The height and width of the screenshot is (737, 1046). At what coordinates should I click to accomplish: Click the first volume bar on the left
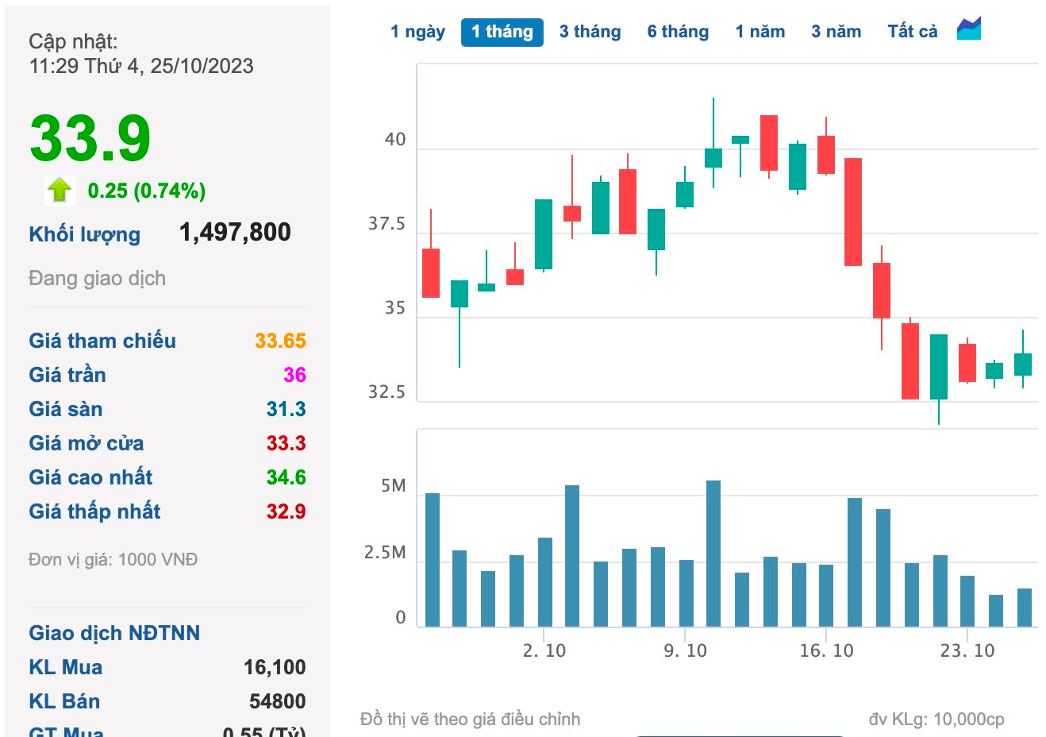point(433,560)
